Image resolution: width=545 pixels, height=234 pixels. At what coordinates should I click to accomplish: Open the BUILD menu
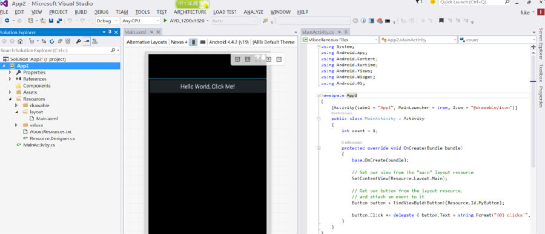[81, 12]
